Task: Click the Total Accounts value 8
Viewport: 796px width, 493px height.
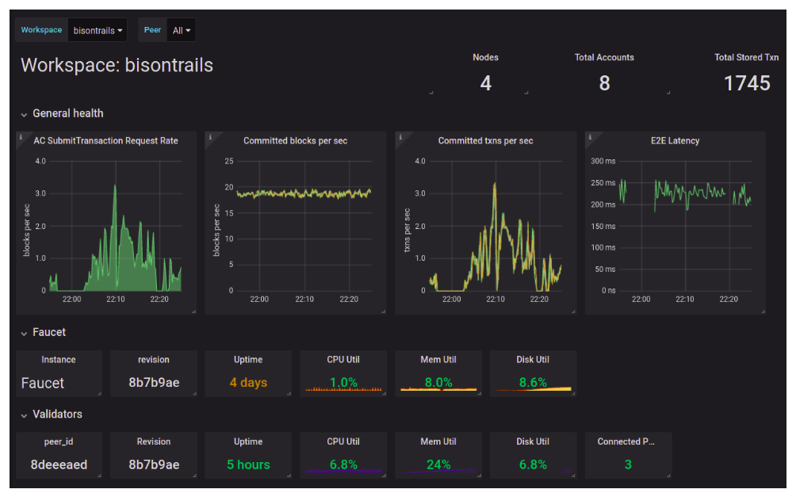Action: 604,83
